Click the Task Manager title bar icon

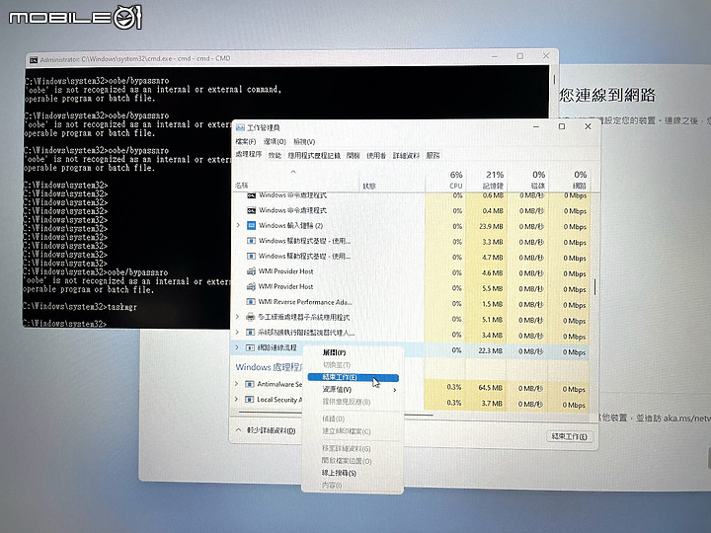coord(240,127)
